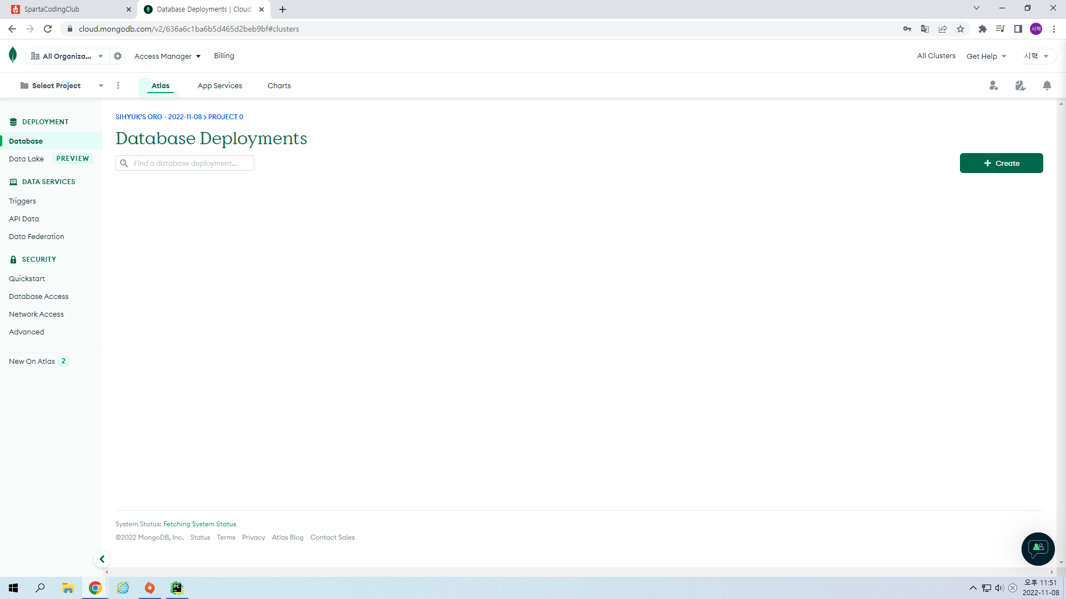
Task: Open the All Organizations dropdown
Action: pyautogui.click(x=68, y=56)
